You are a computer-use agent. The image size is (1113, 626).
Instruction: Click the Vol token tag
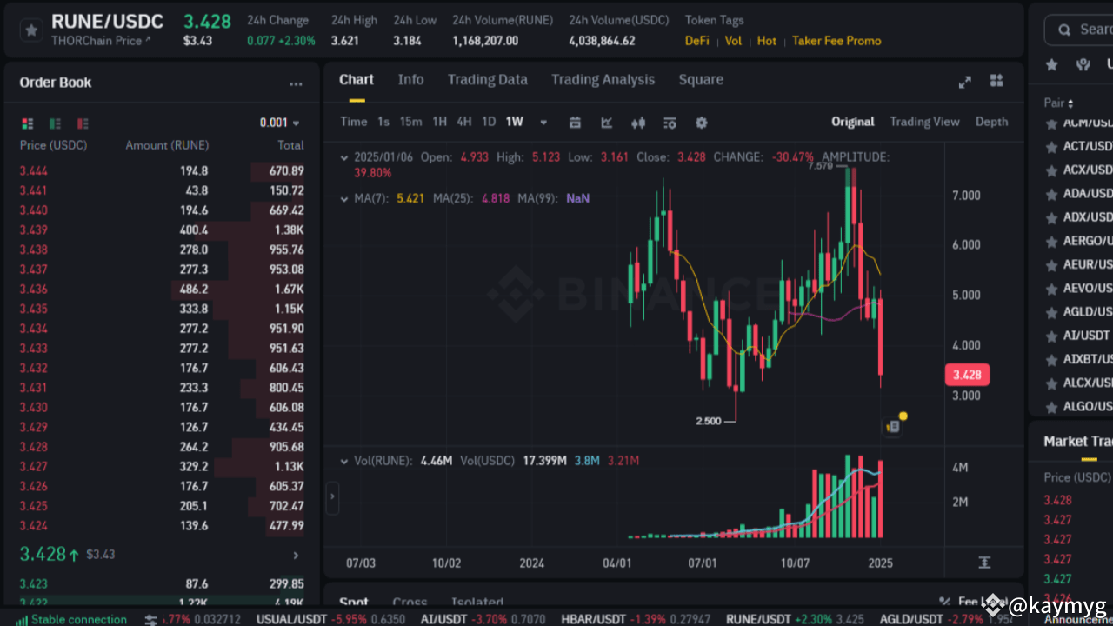pos(733,41)
